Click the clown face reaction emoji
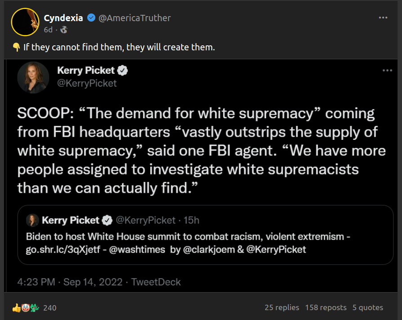 (25, 308)
